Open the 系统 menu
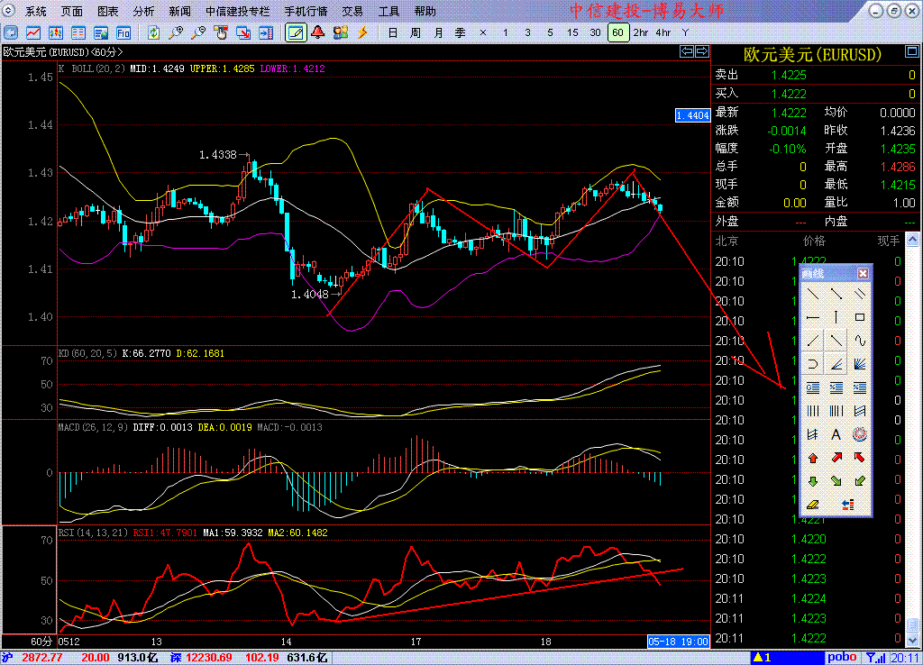Screen dimensions: 923x665 (x=35, y=11)
